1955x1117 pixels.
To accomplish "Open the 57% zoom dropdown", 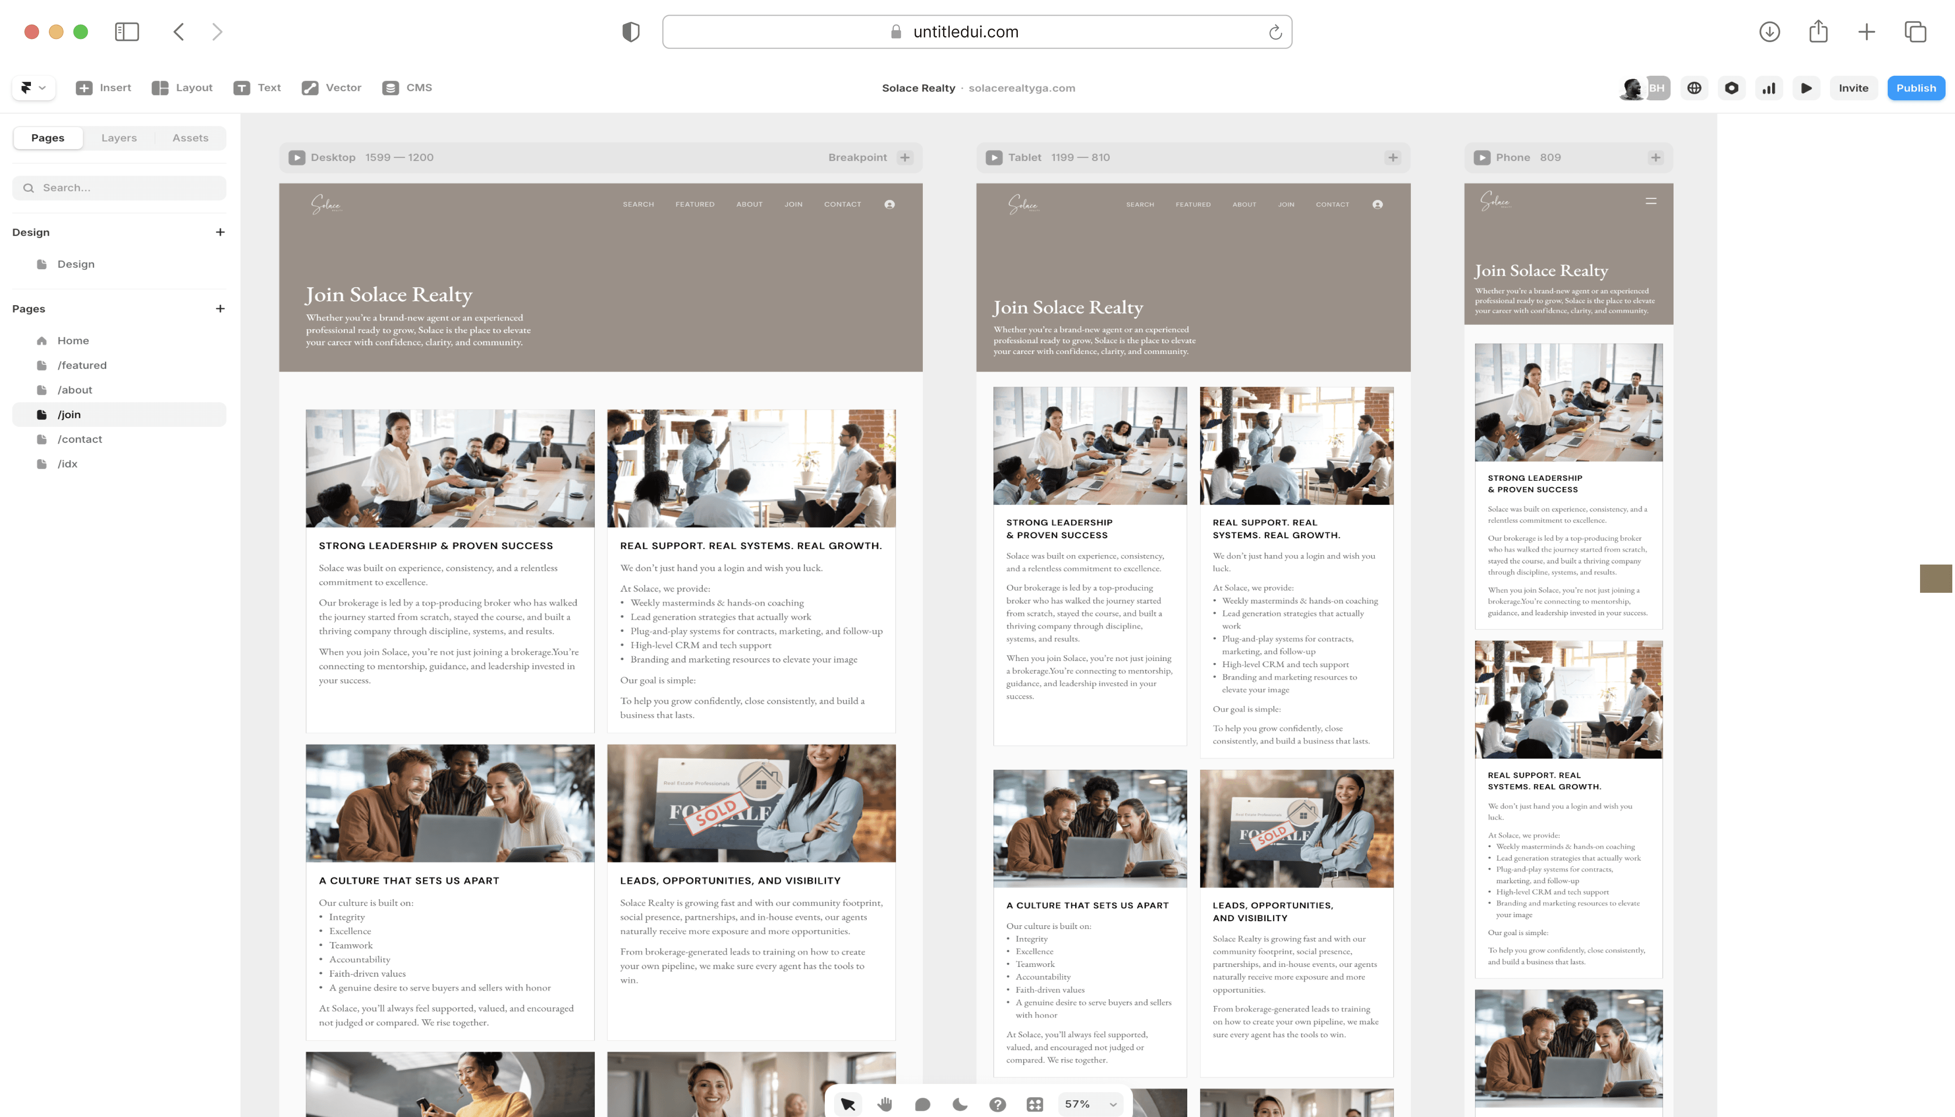I will click(1090, 1104).
